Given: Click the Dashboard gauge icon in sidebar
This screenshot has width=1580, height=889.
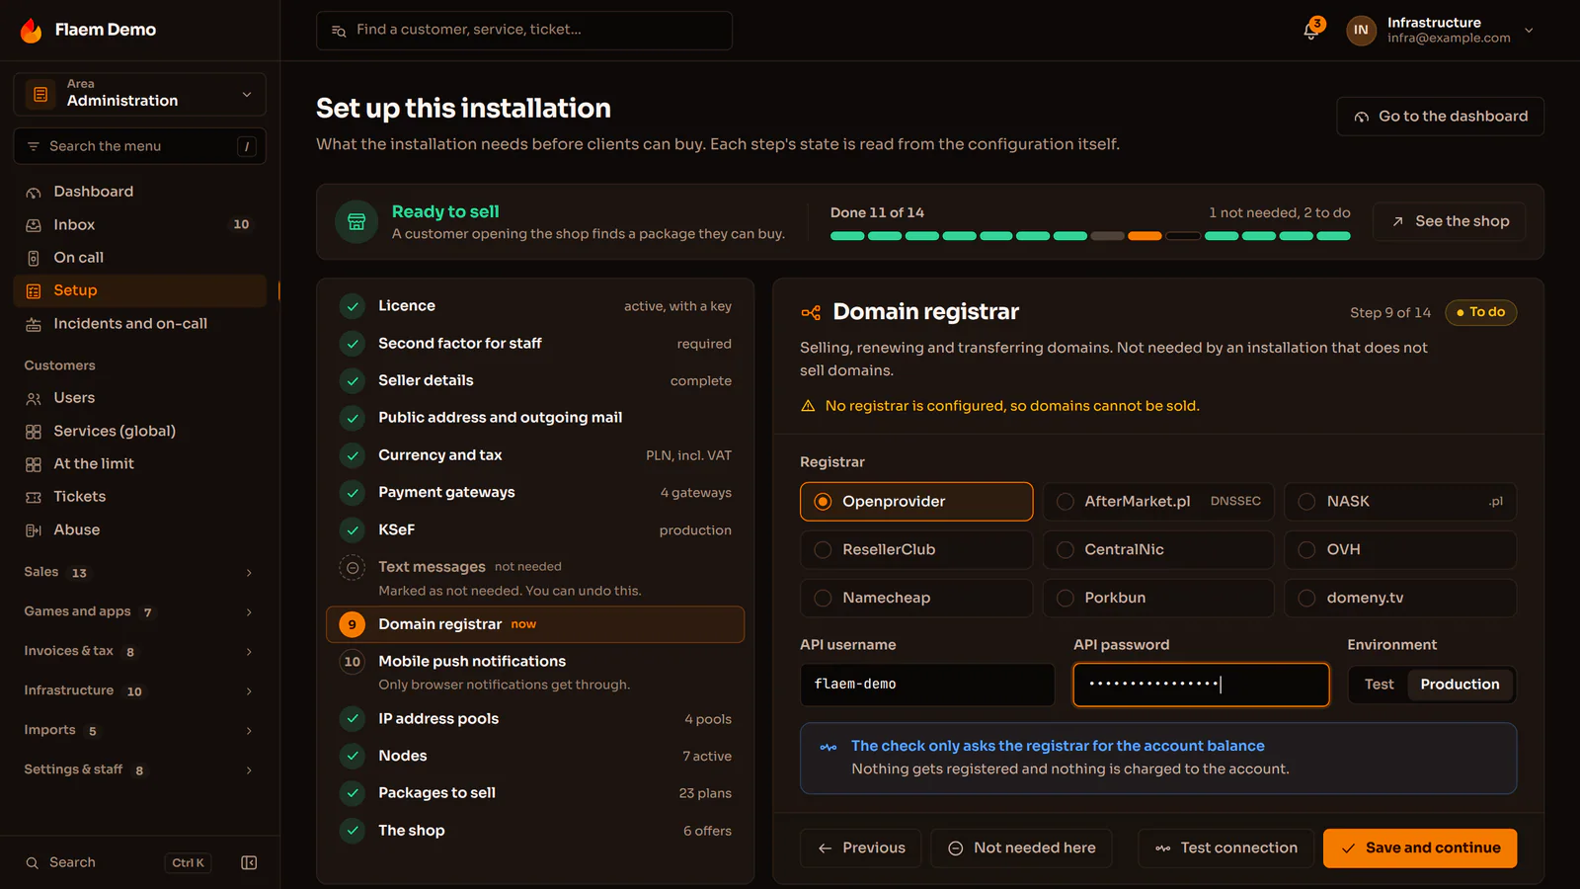Looking at the screenshot, I should [x=34, y=193].
